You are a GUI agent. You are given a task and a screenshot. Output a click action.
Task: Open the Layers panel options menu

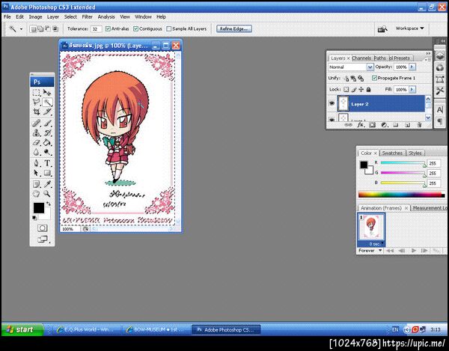coord(429,60)
